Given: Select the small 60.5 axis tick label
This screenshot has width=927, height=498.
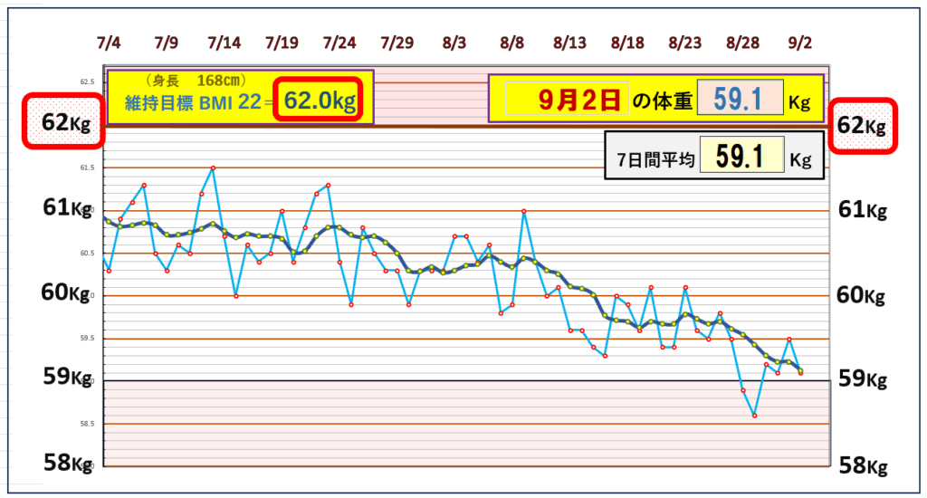Looking at the screenshot, I should pyautogui.click(x=87, y=254).
